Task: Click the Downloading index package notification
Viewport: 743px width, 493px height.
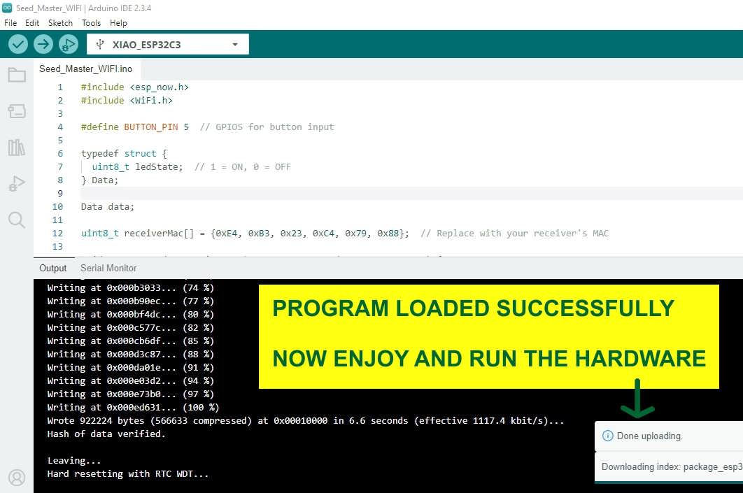Action: [669, 466]
